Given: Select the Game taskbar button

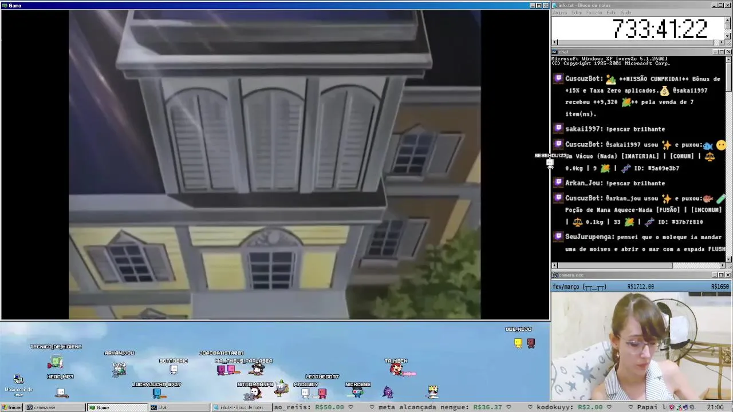Looking at the screenshot, I should pos(117,407).
